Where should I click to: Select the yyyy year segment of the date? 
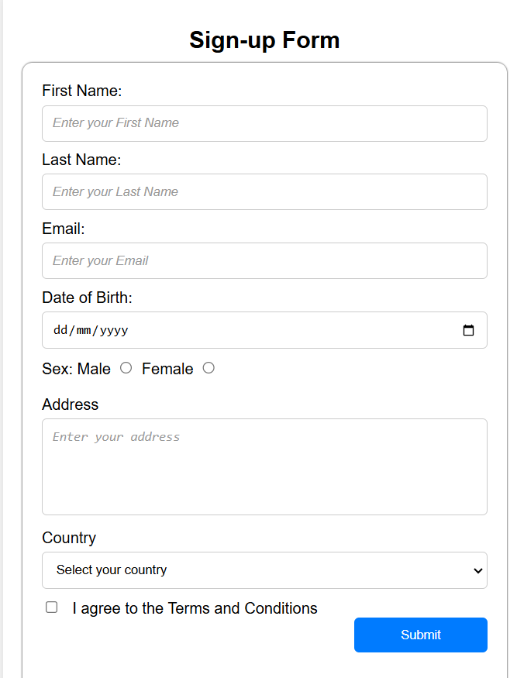[113, 330]
